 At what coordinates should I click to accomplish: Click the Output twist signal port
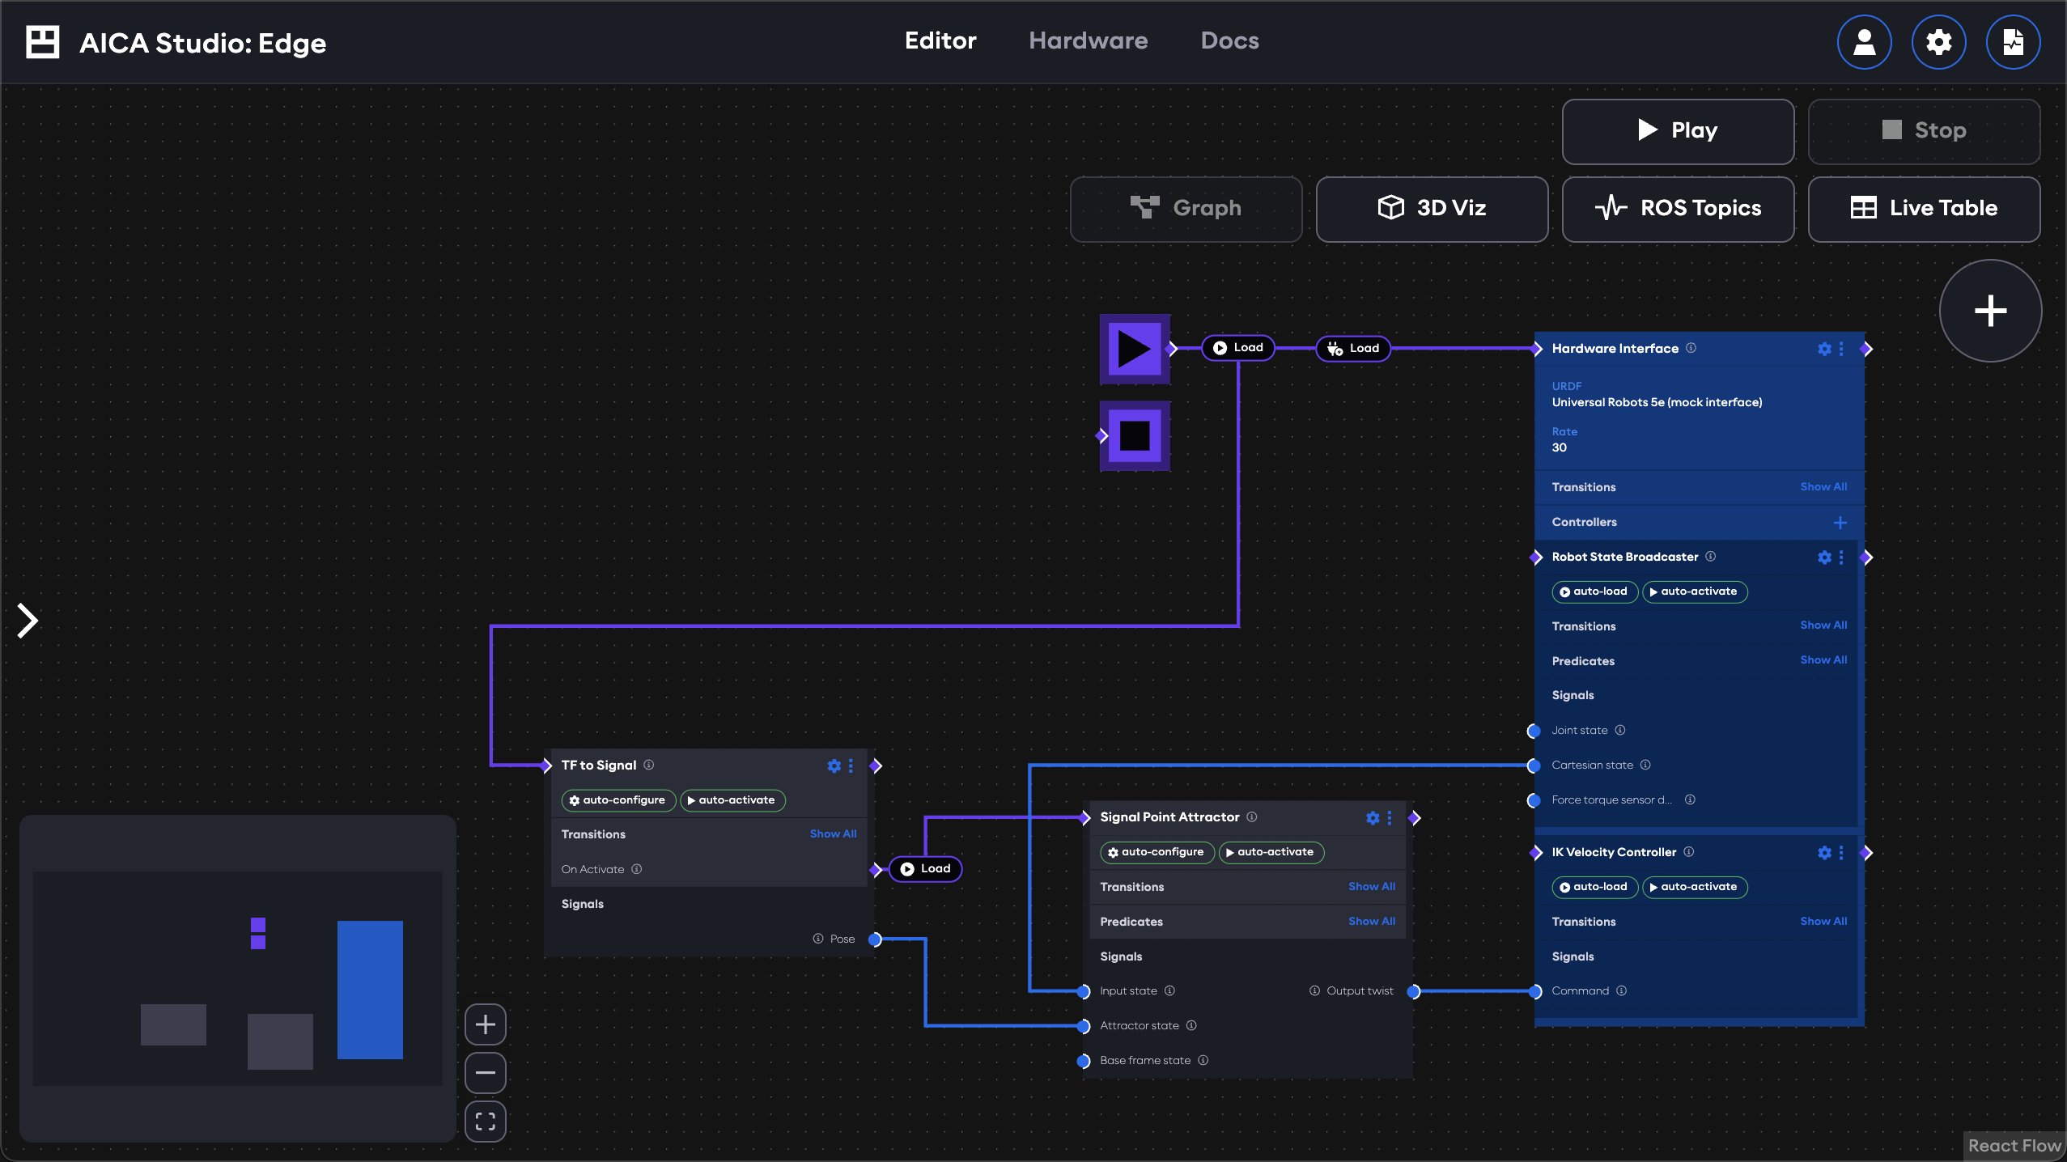coord(1414,991)
